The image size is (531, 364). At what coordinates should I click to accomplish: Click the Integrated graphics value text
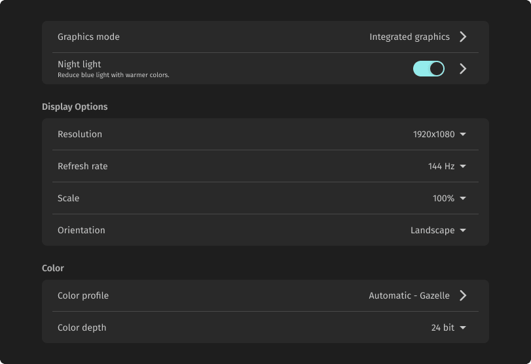pyautogui.click(x=409, y=37)
